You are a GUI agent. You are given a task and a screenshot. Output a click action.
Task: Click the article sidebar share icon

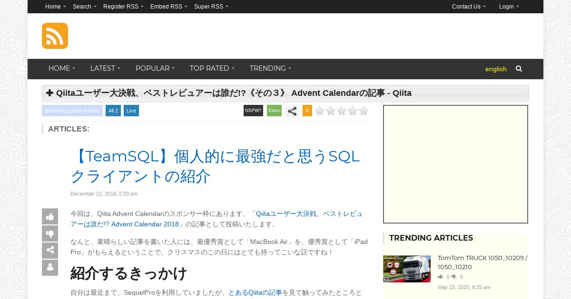(50, 251)
